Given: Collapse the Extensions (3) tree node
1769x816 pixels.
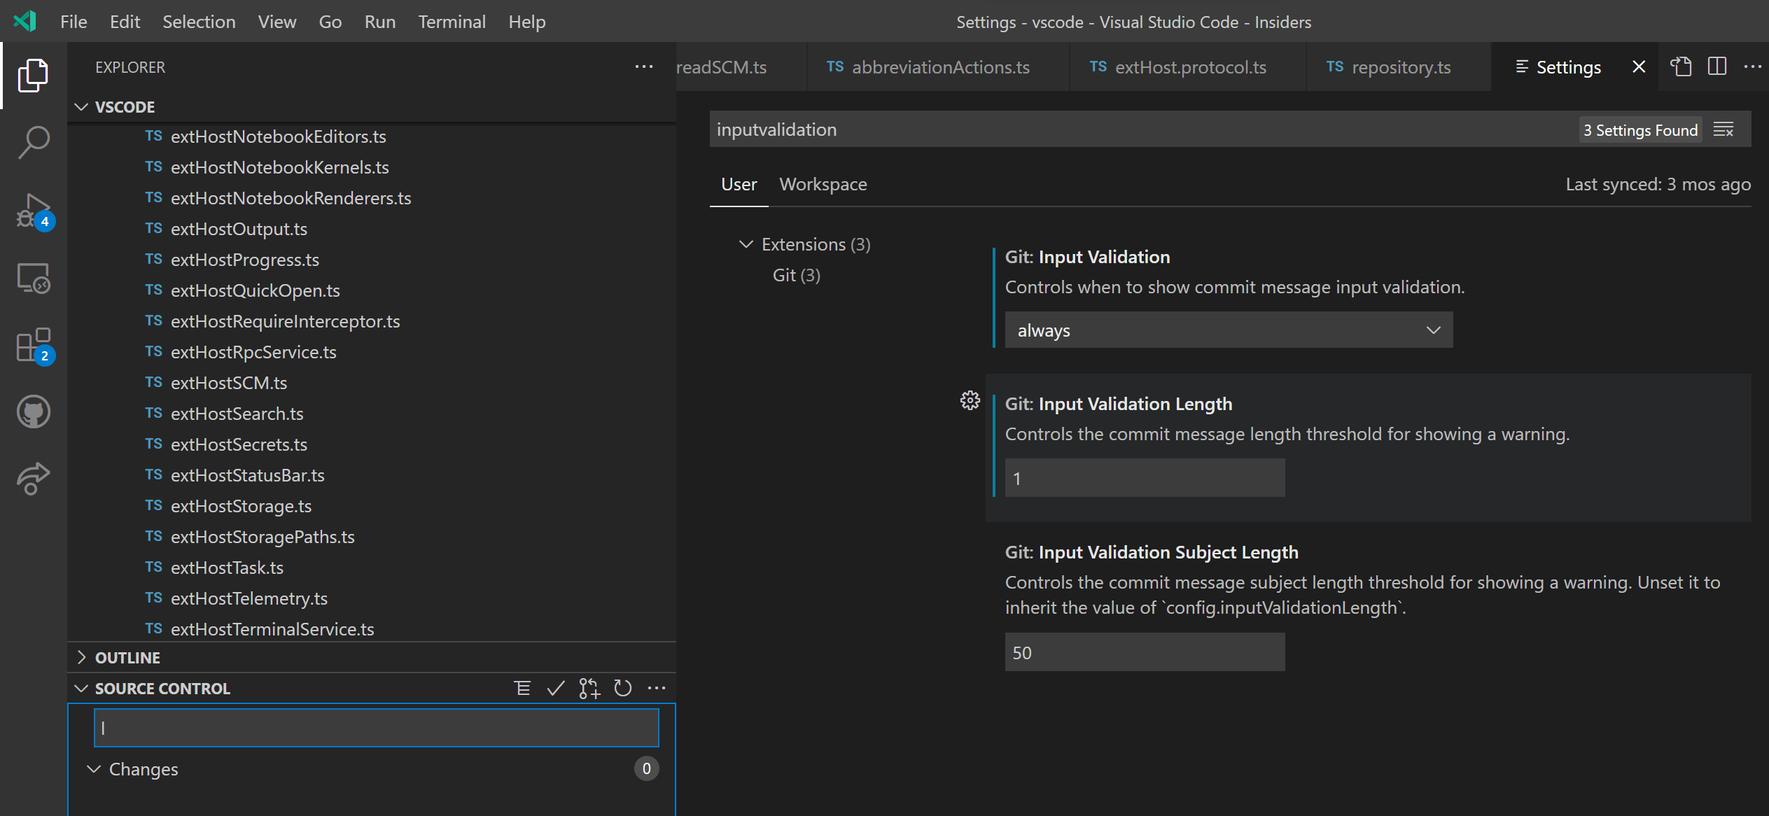Looking at the screenshot, I should click(x=746, y=244).
